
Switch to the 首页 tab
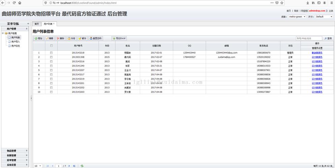click(37, 24)
